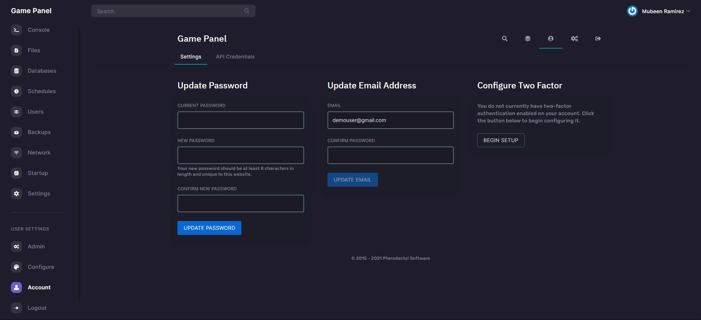Click the top Search box

point(170,11)
